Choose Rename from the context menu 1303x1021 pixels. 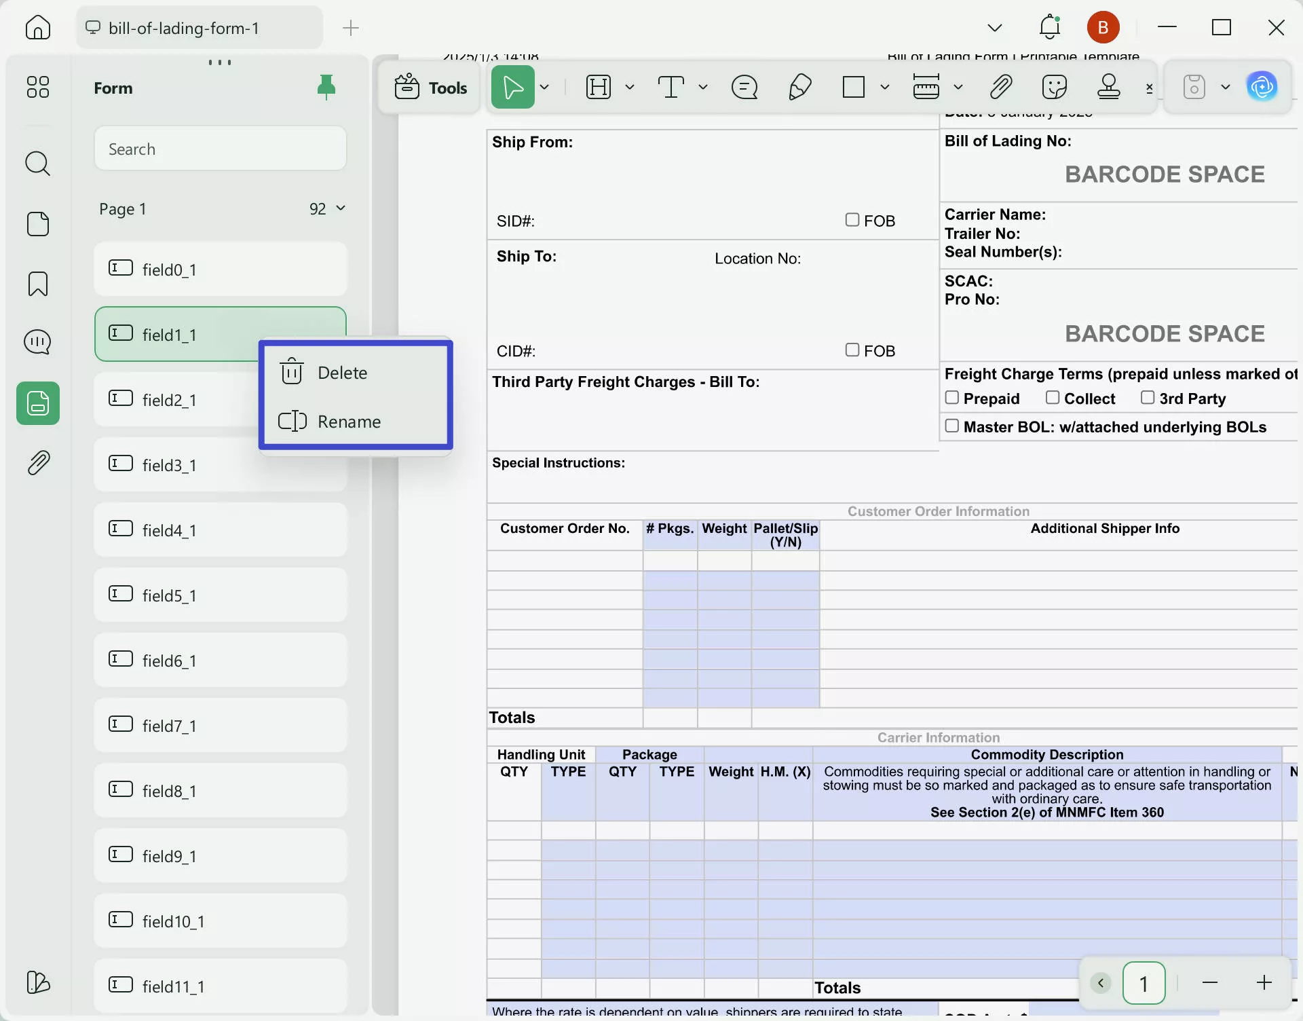click(x=349, y=422)
